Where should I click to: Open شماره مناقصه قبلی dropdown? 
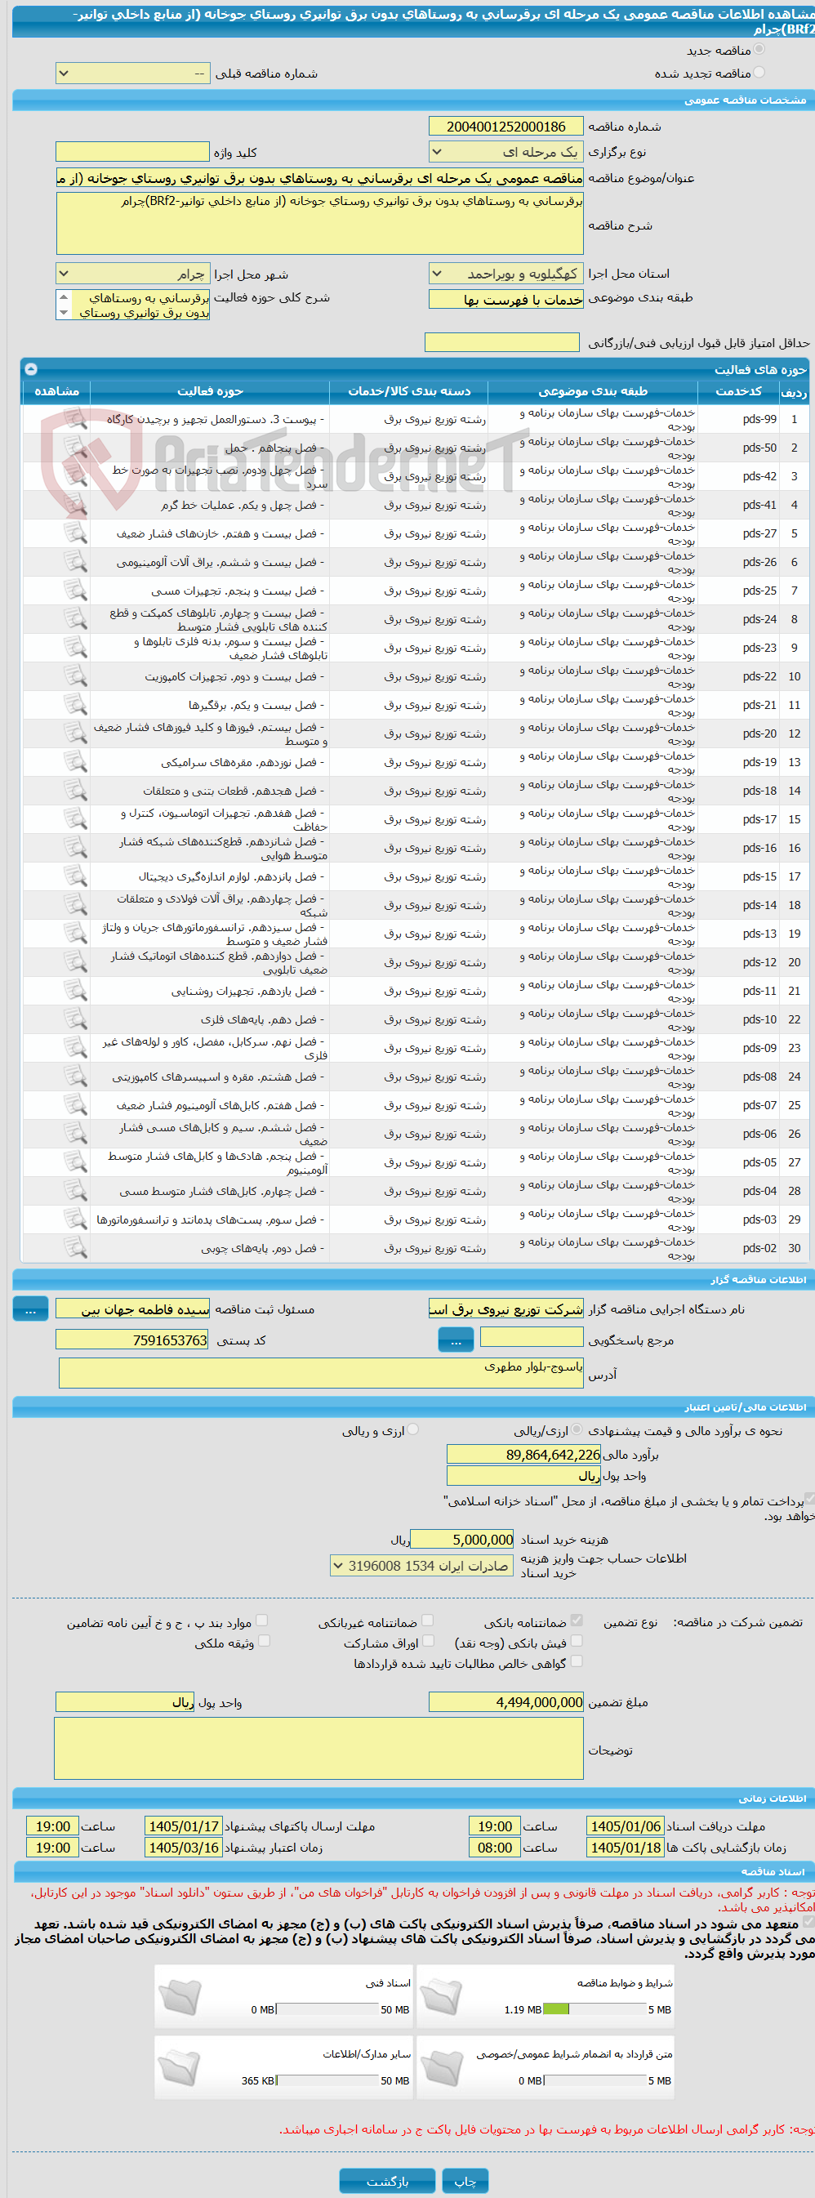(132, 74)
